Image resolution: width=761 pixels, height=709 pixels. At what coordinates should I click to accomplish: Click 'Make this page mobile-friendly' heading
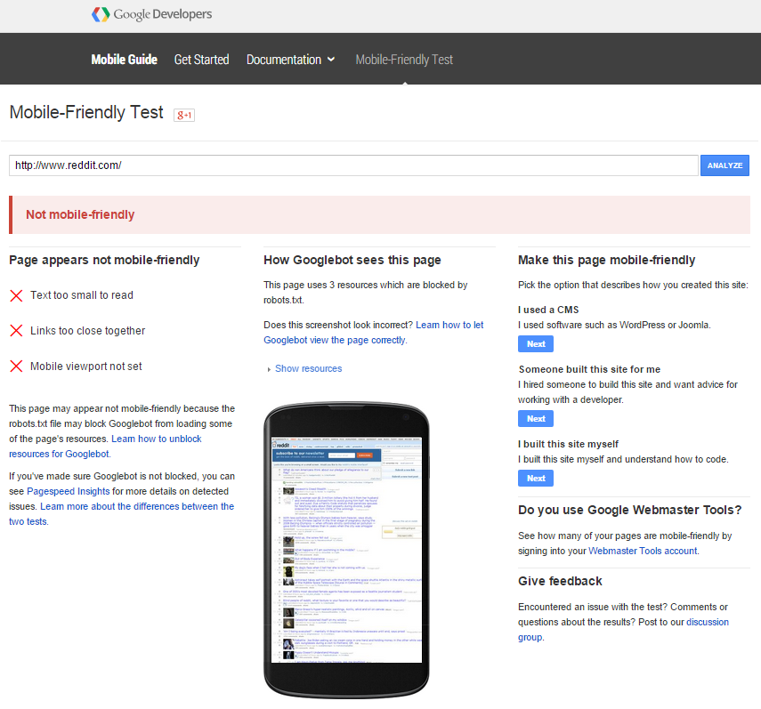pyautogui.click(x=607, y=260)
